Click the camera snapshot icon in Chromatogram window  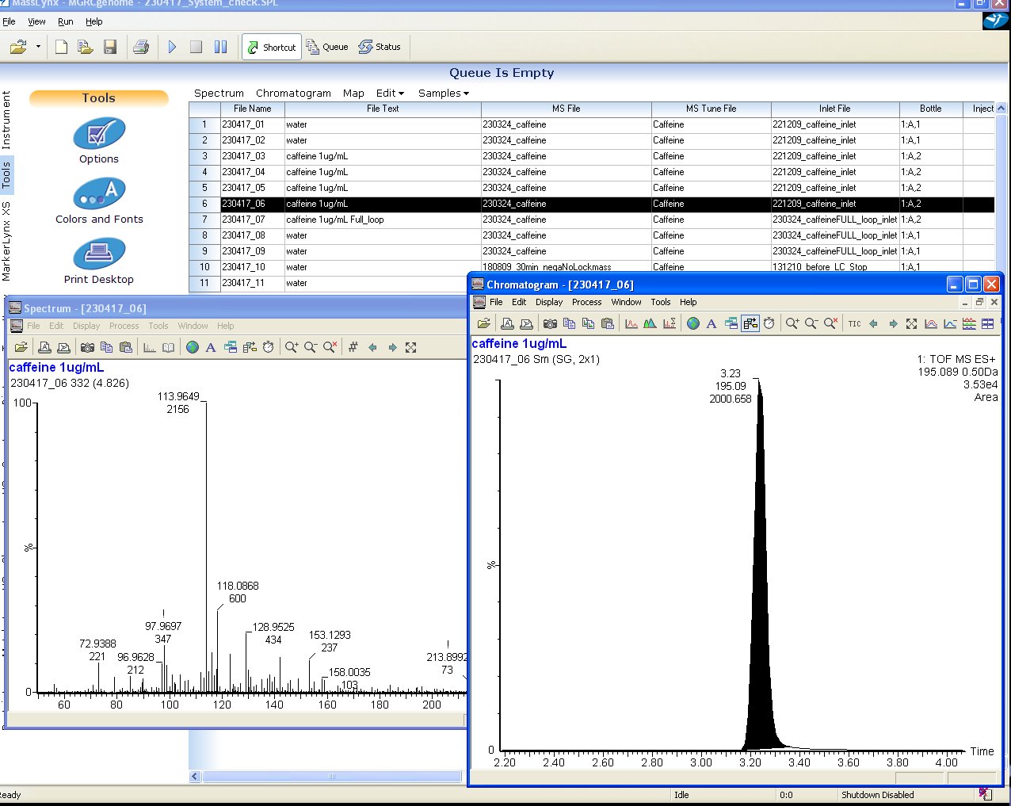[x=550, y=324]
